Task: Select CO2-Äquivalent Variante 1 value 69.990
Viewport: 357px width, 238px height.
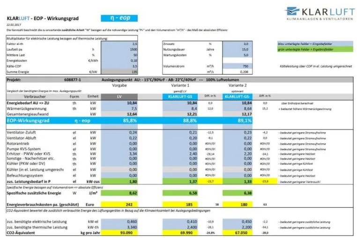Action: click(x=180, y=233)
